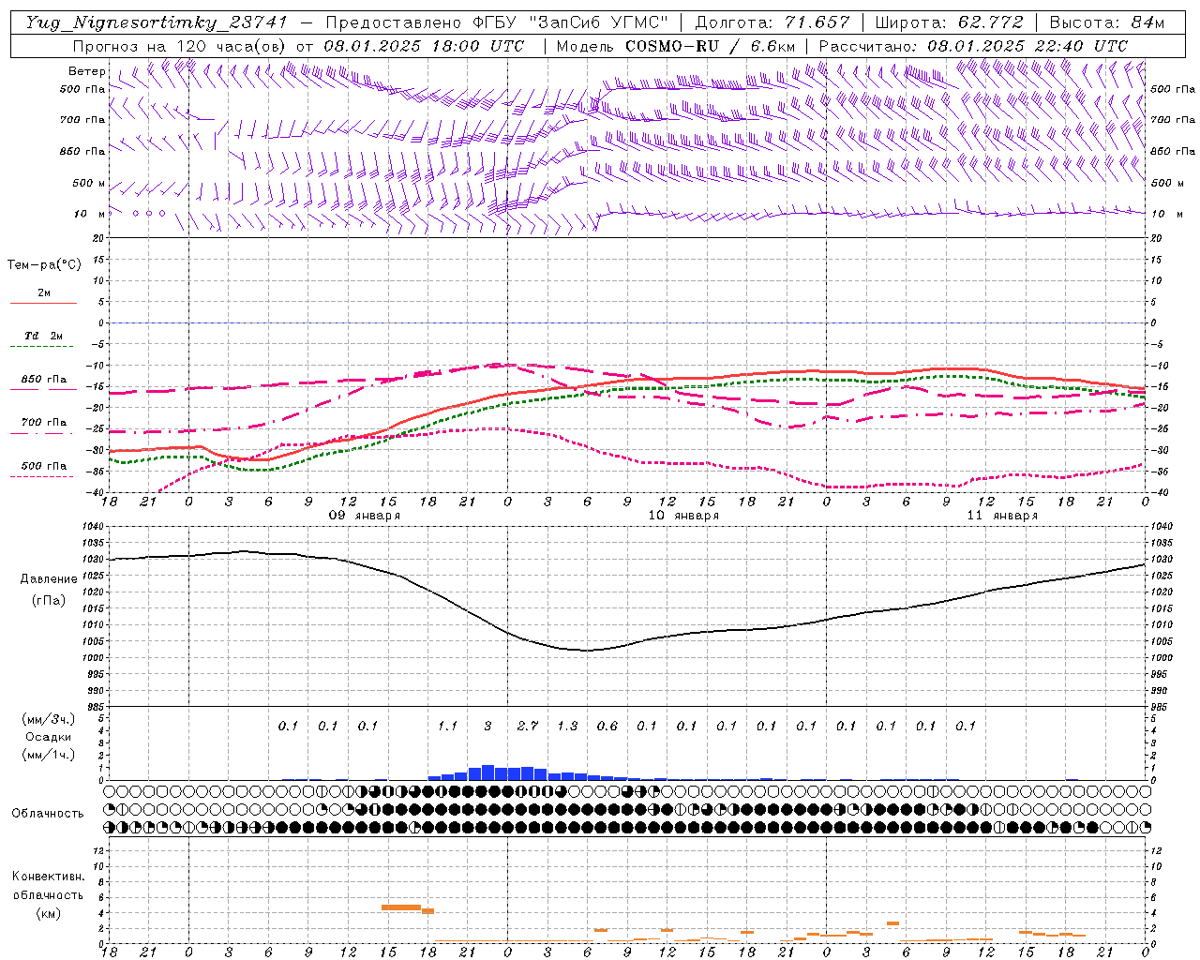Click the Рассчитано: 08.01.2025 22:40 UTC text
1200x960 pixels.
click(973, 46)
